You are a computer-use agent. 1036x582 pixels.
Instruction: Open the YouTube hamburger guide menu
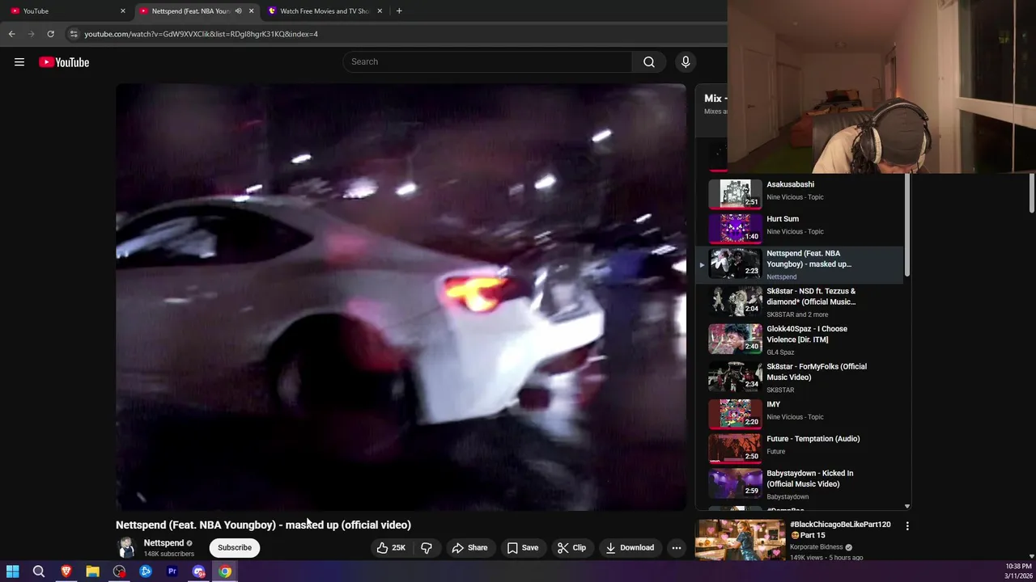[19, 62]
